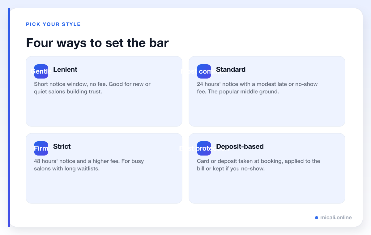Click the 'Card or deposit taken at booking' text
The image size is (371, 235).
pos(258,165)
